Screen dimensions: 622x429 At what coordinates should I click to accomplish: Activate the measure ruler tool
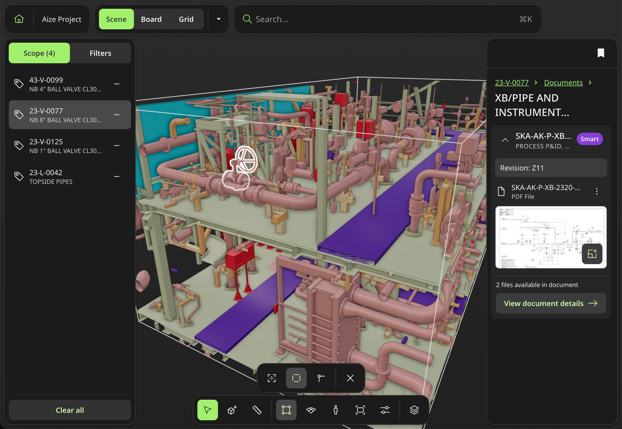(257, 410)
